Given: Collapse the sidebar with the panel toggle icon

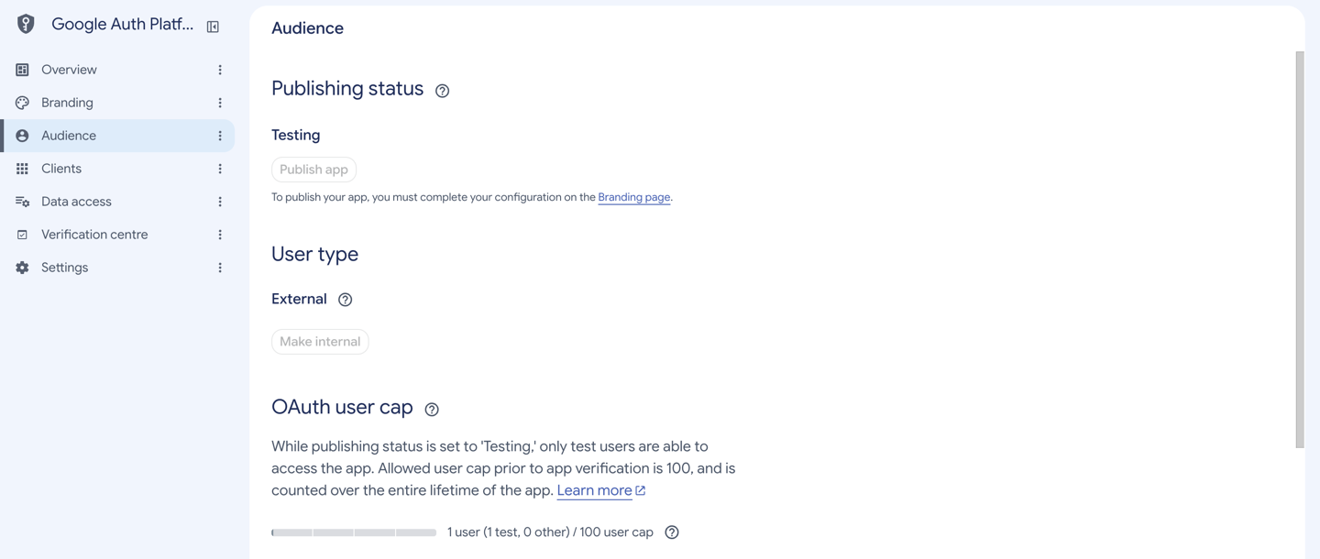Looking at the screenshot, I should tap(213, 27).
